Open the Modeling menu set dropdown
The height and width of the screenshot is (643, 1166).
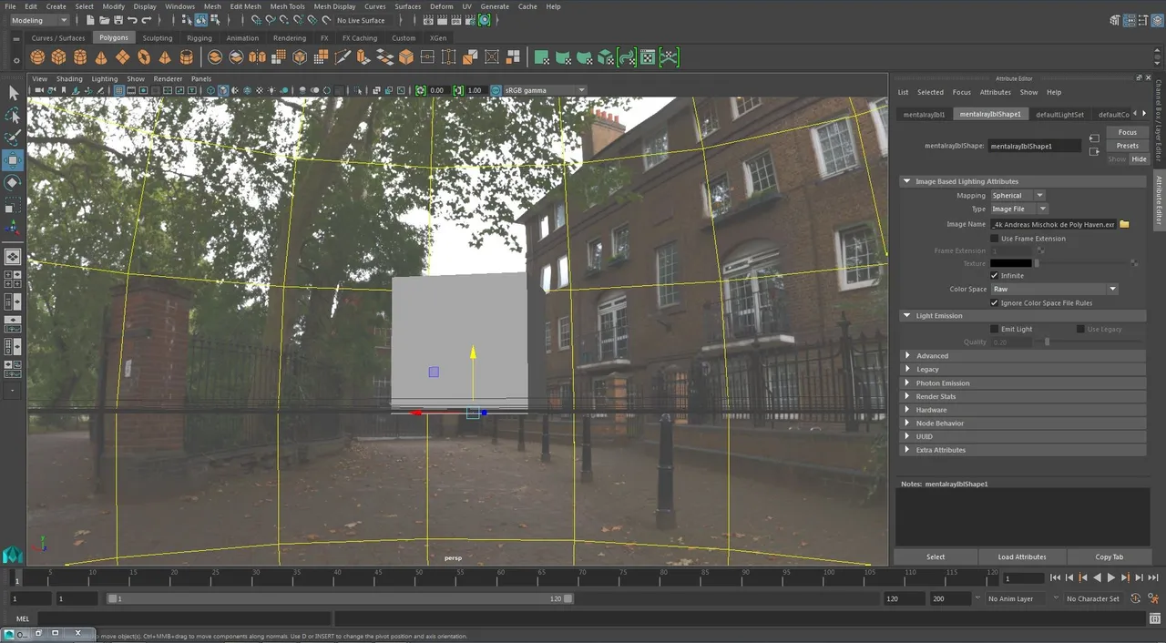pyautogui.click(x=39, y=20)
